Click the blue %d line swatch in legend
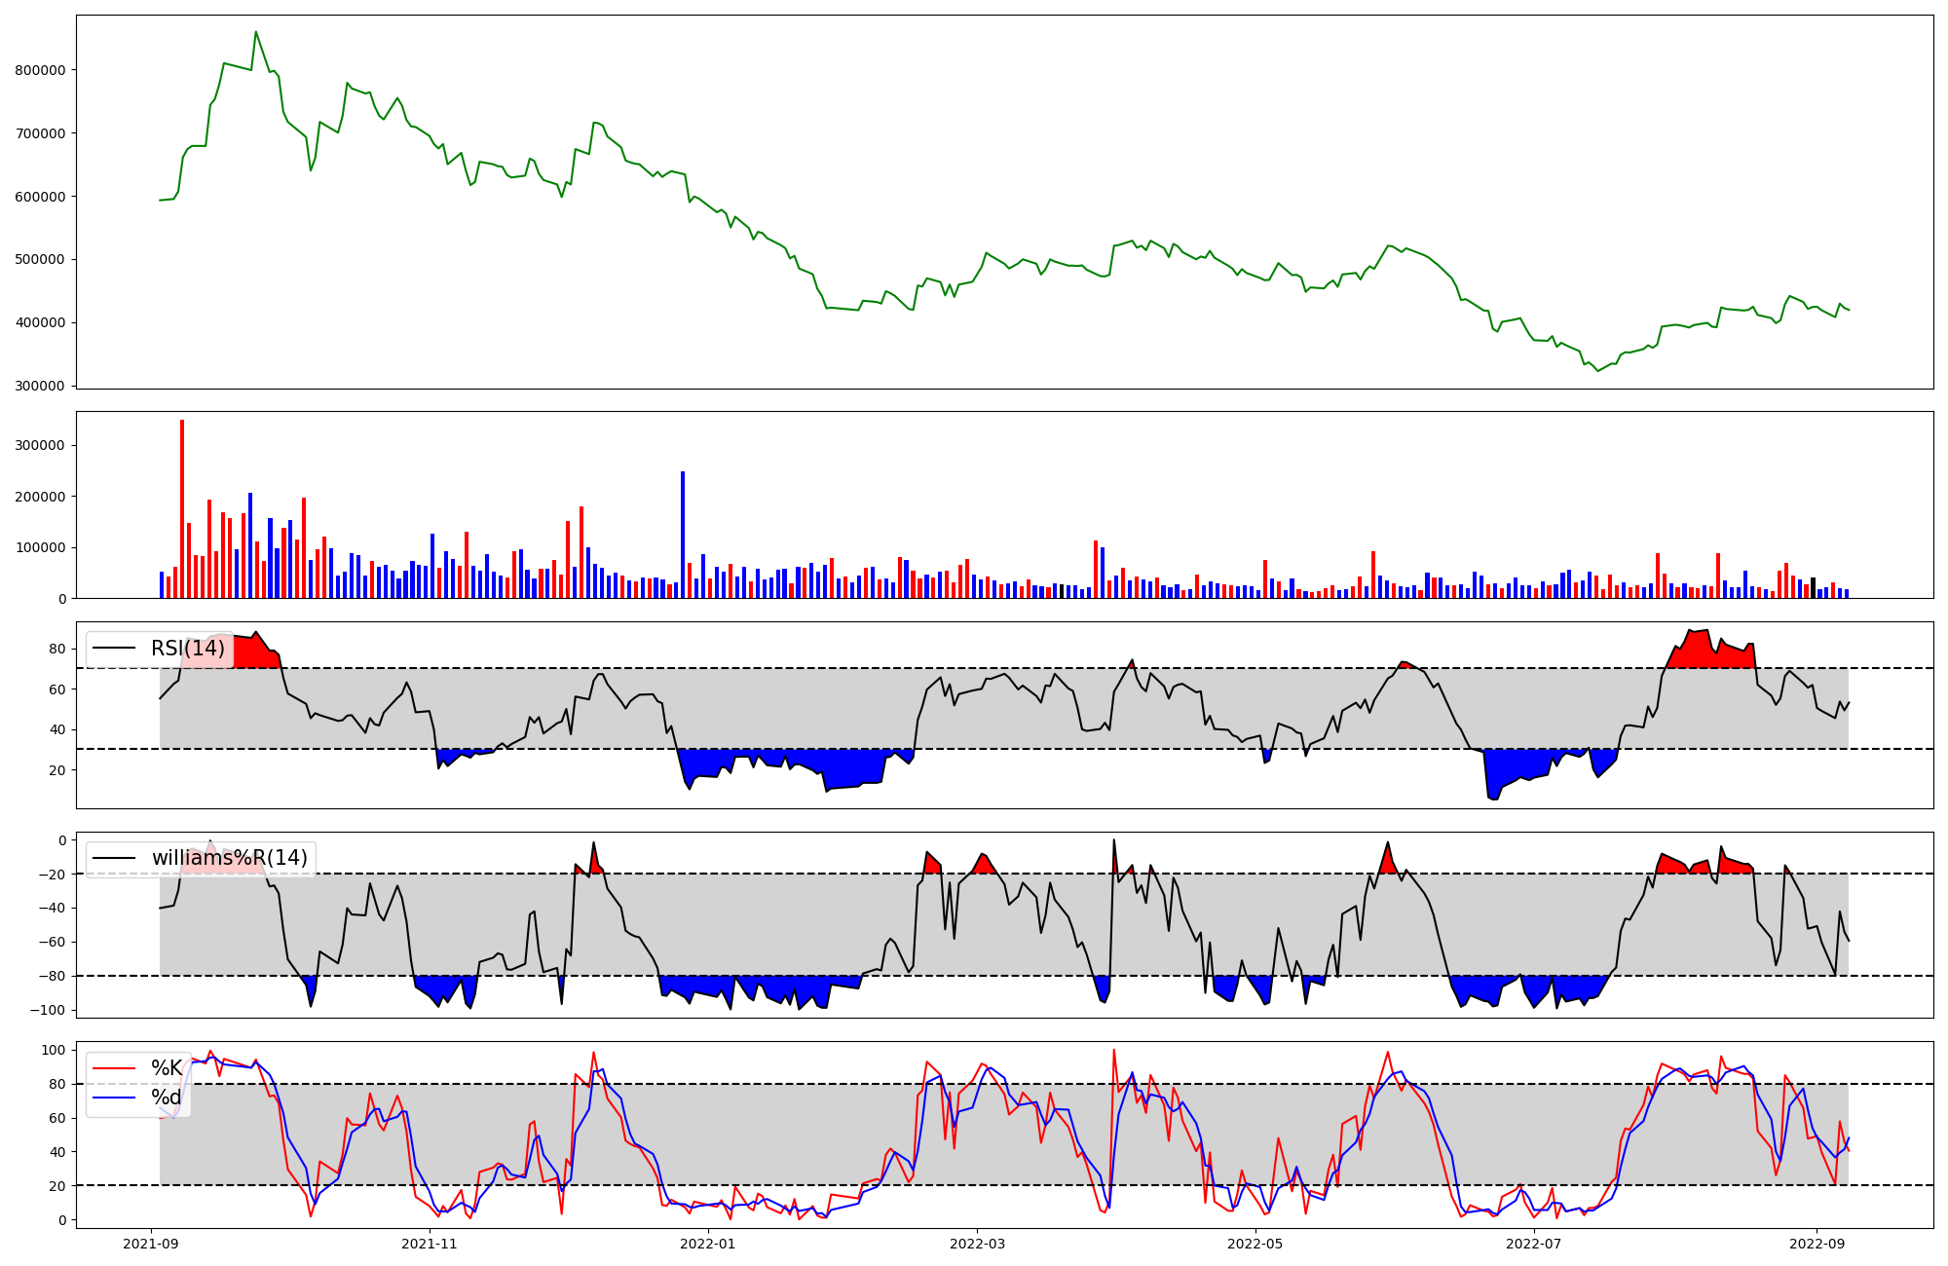Image resolution: width=1948 pixels, height=1266 pixels. pos(114,1098)
